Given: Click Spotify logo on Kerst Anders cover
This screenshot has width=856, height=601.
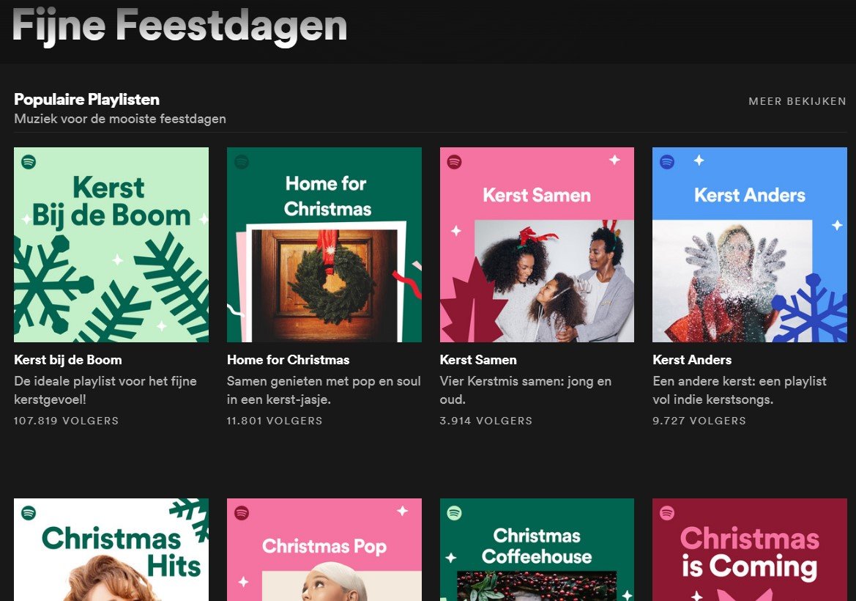Looking at the screenshot, I should [667, 162].
